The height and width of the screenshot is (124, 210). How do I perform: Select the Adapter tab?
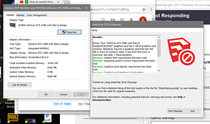point(10,15)
